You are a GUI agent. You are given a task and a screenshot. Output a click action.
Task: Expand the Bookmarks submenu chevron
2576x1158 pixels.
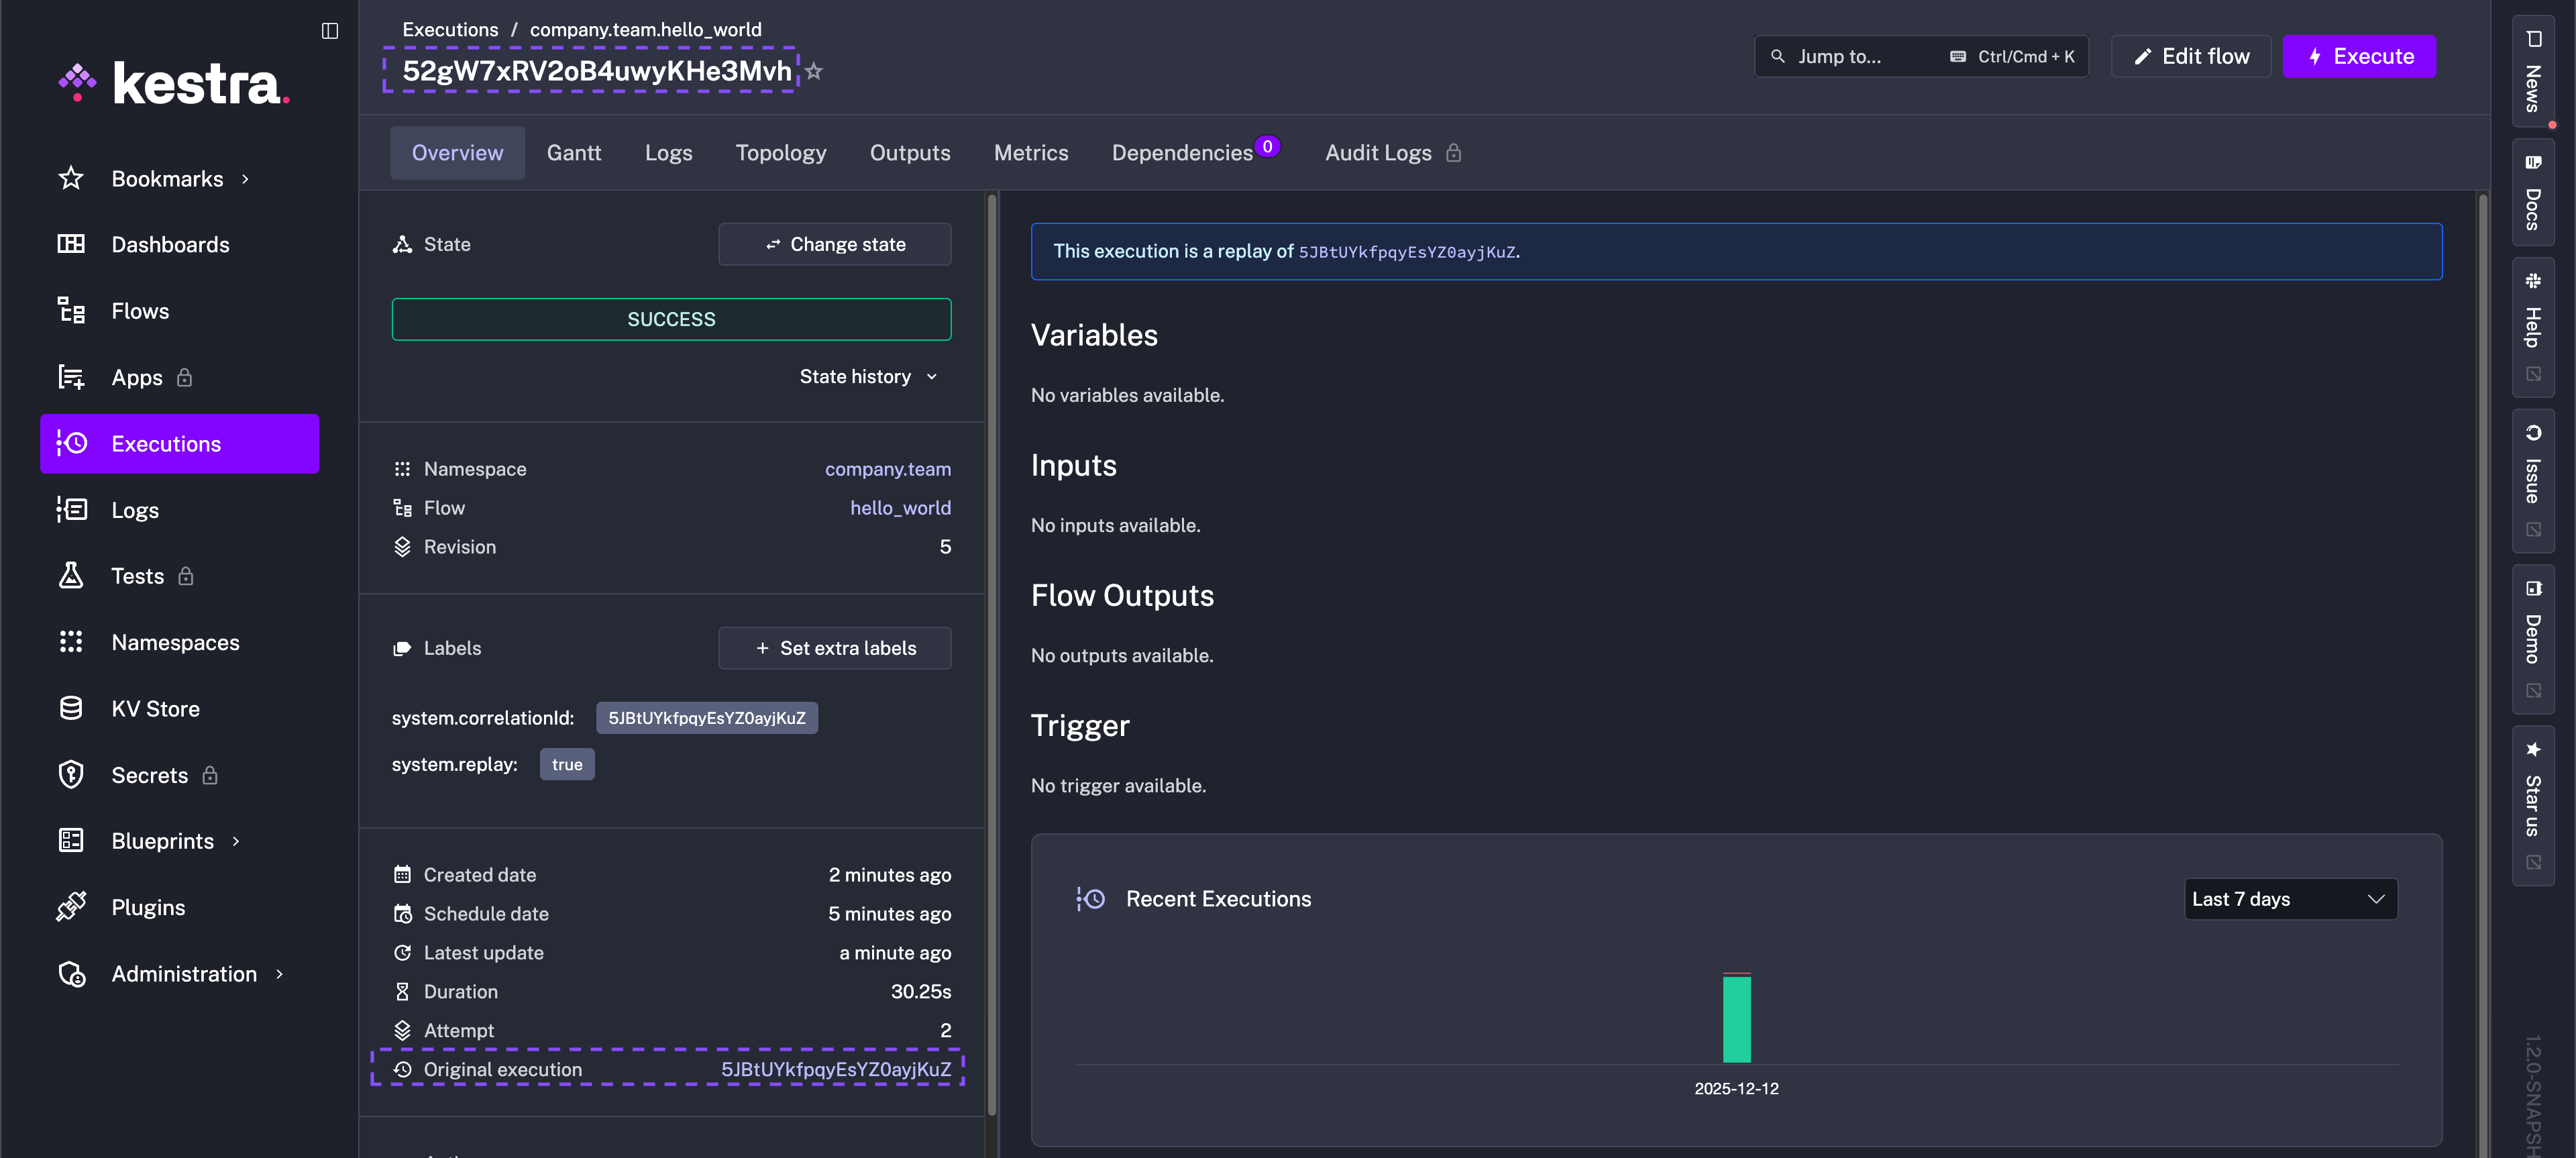245,179
